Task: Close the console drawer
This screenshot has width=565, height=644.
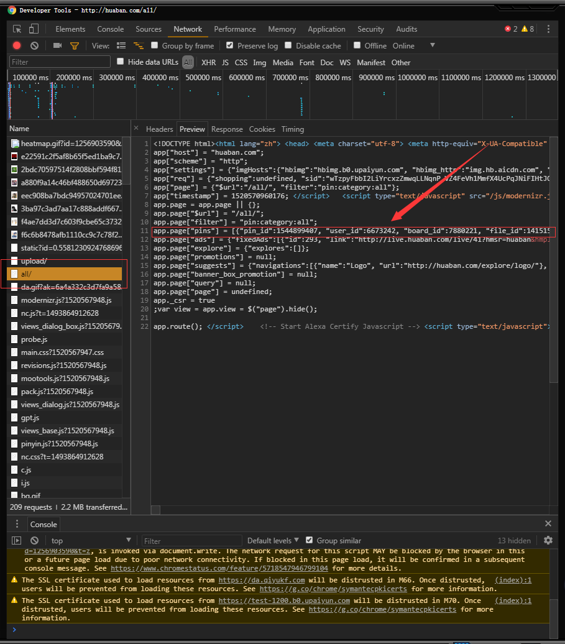Action: click(548, 523)
